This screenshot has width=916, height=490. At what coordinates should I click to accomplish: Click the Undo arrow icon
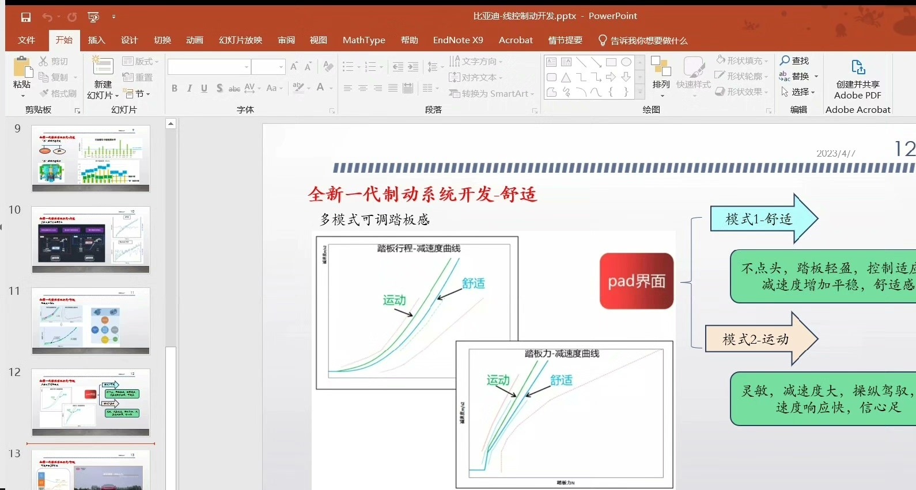click(47, 17)
